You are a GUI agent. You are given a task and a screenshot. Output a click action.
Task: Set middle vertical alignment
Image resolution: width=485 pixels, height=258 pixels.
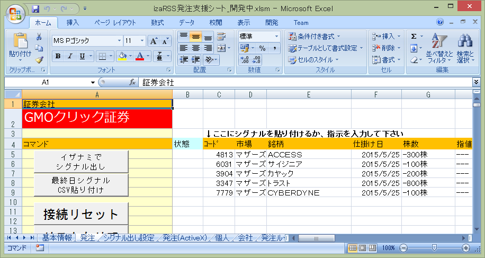195,37
